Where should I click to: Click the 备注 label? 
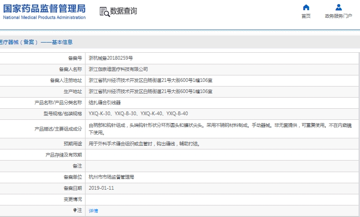pyautogui.click(x=77, y=166)
